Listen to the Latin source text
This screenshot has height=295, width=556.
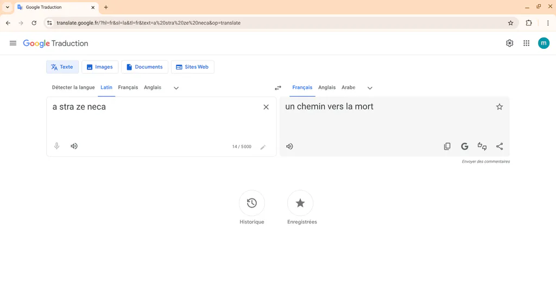[74, 146]
